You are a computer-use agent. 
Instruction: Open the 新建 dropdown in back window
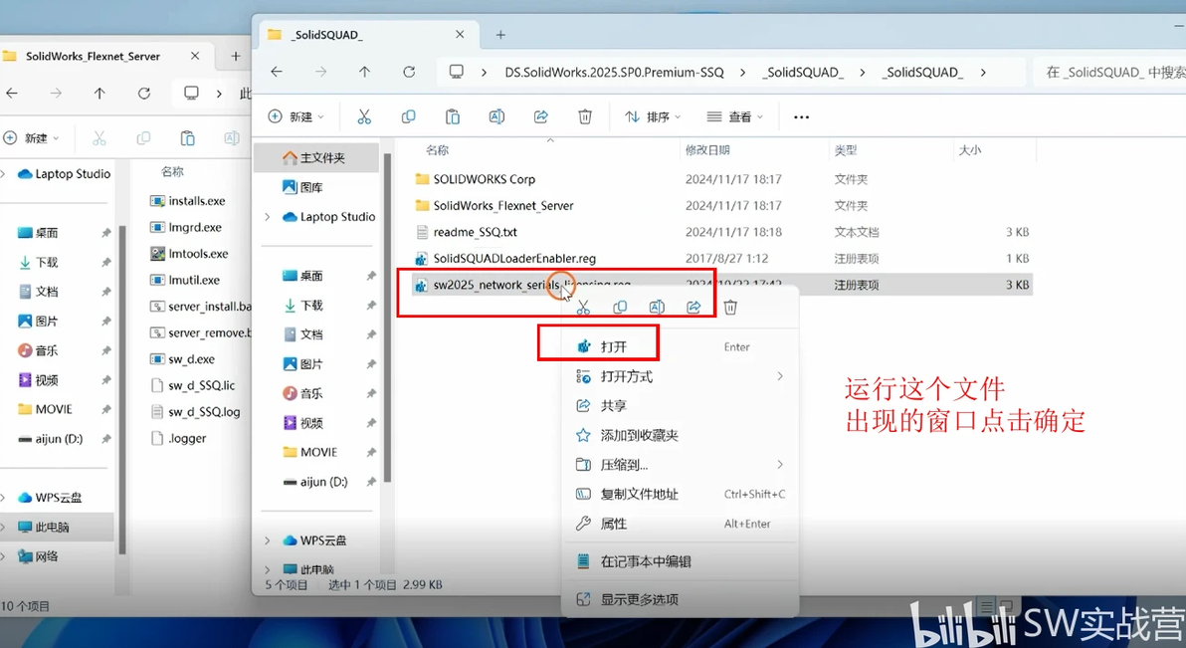coord(32,137)
